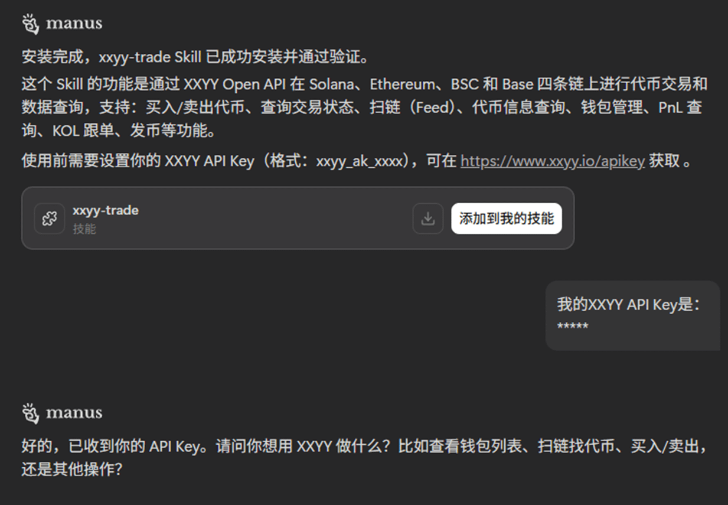Click the 添加到我的技能 button
The height and width of the screenshot is (505, 728).
pyautogui.click(x=507, y=219)
